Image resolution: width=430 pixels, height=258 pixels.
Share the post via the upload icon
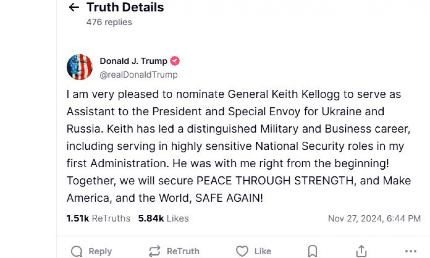pyautogui.click(x=361, y=251)
